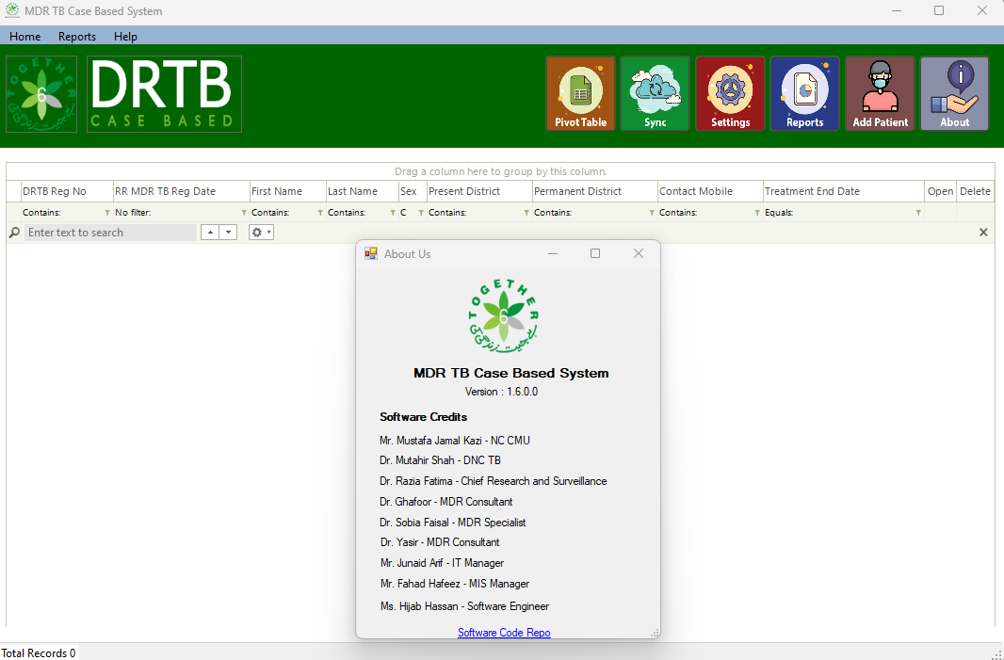Click Ms. Hijab Hassan - Software Engineer line

pyautogui.click(x=465, y=606)
